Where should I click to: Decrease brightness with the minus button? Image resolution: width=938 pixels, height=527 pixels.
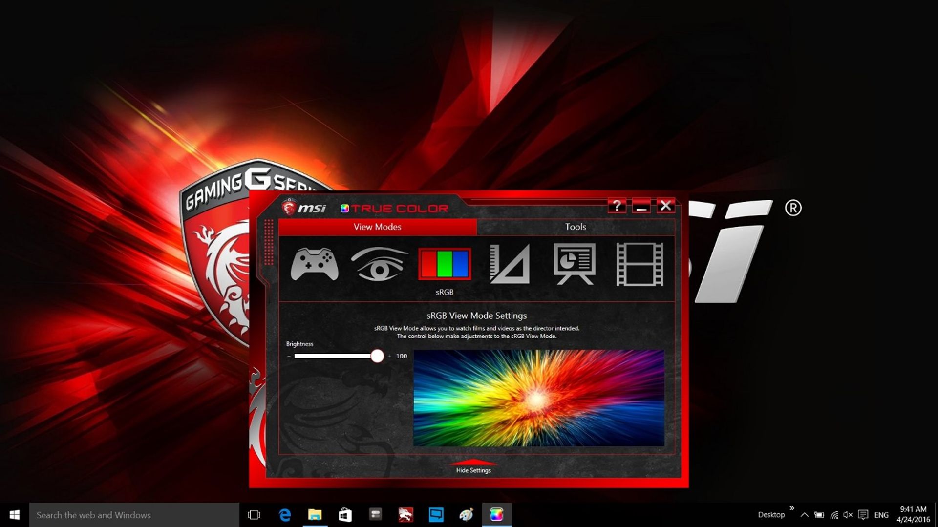[289, 356]
